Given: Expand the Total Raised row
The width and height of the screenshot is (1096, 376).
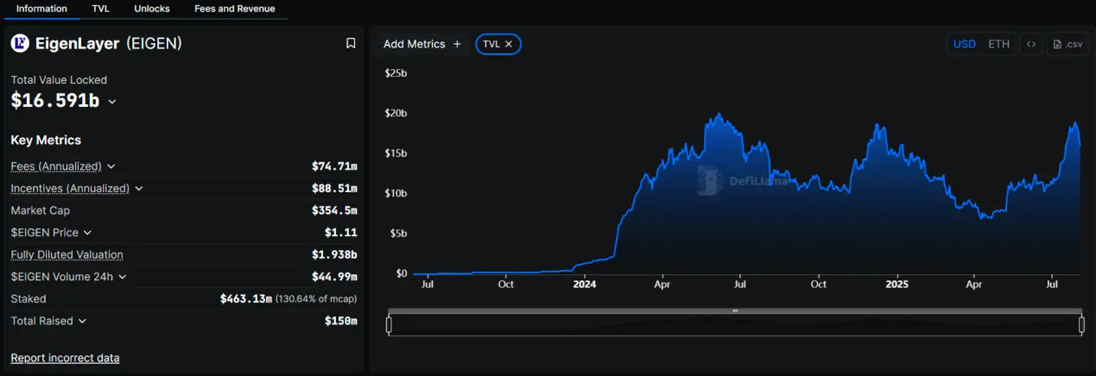Looking at the screenshot, I should pyautogui.click(x=82, y=321).
